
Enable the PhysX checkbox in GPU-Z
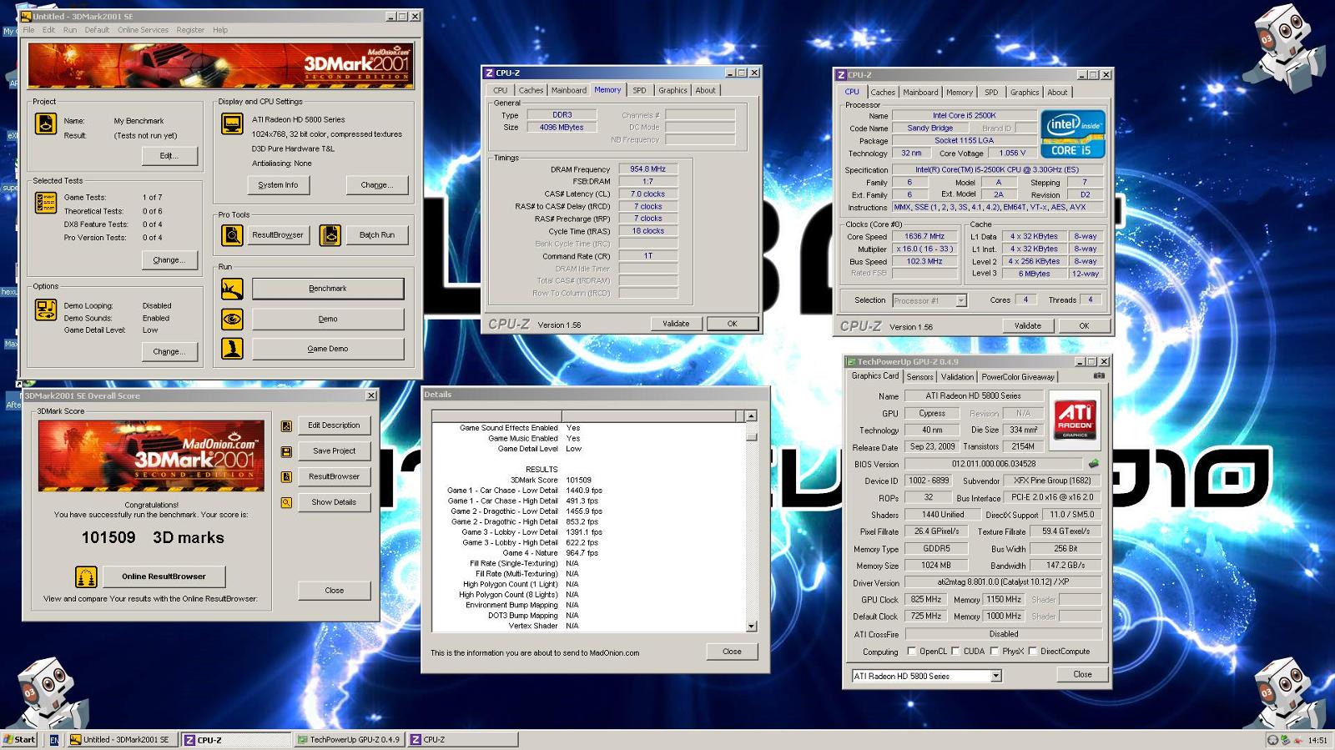[995, 652]
